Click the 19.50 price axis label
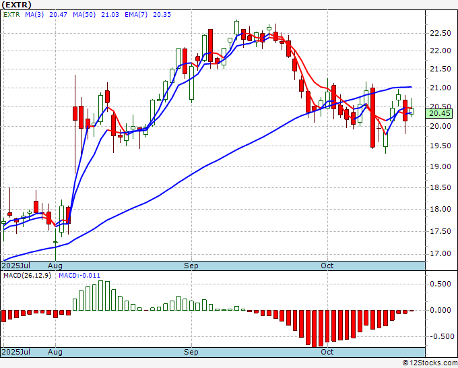This screenshot has width=458, height=368. [x=440, y=146]
